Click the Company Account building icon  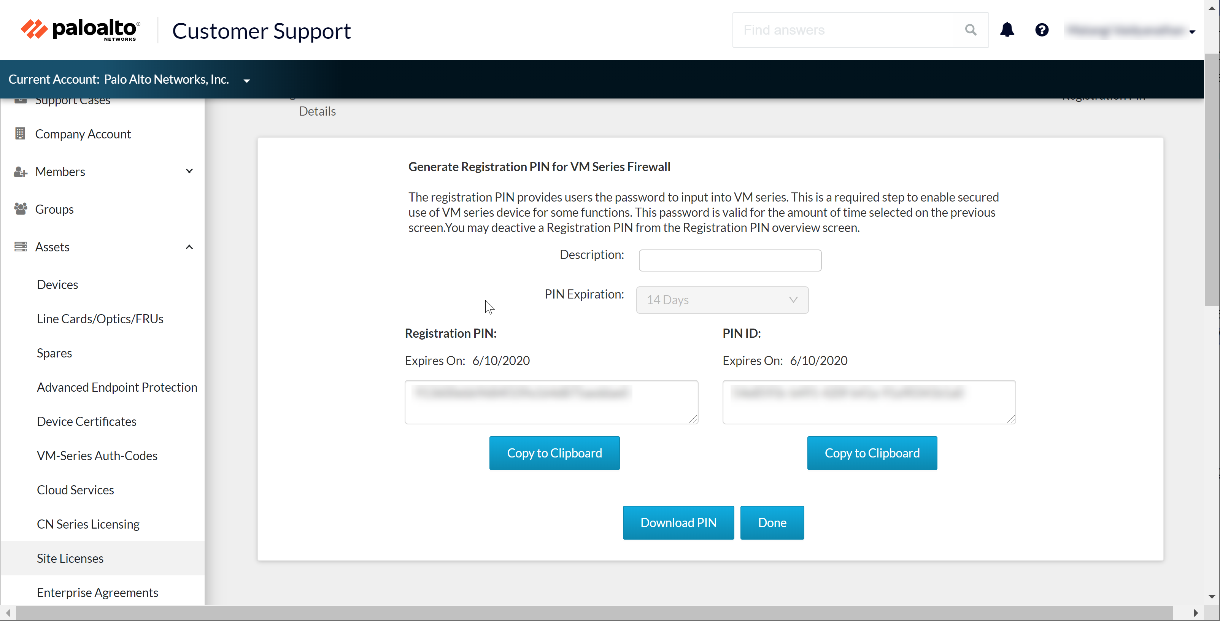tap(20, 133)
